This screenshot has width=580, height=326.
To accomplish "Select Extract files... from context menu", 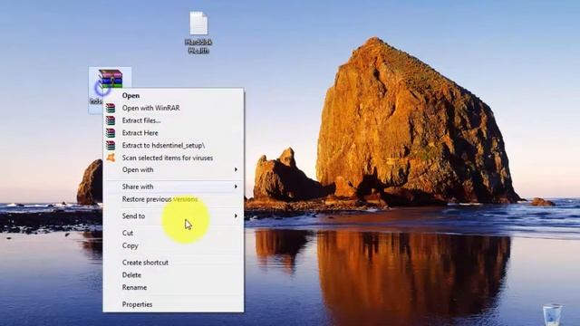I will [173, 120].
